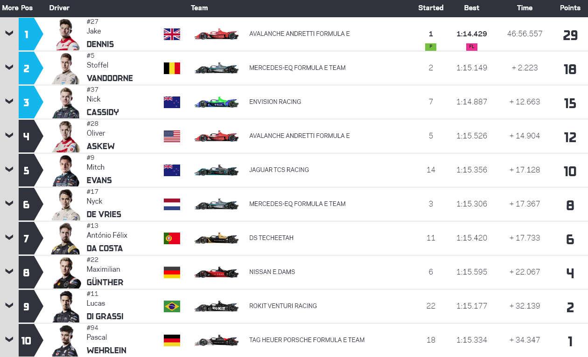The image size is (588, 357).
Task: Open the Envision Racing team link
Action: click(275, 102)
